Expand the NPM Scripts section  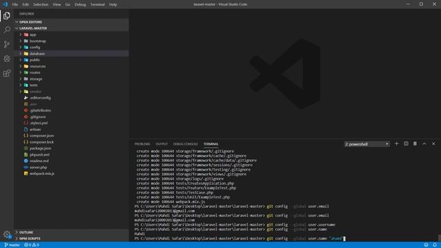click(72, 238)
